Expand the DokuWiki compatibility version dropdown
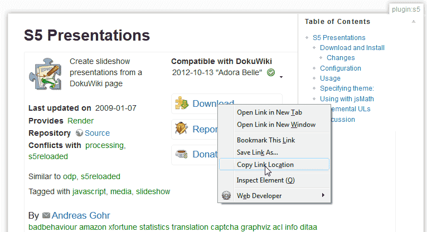The height and width of the screenshot is (232, 427). click(x=282, y=76)
